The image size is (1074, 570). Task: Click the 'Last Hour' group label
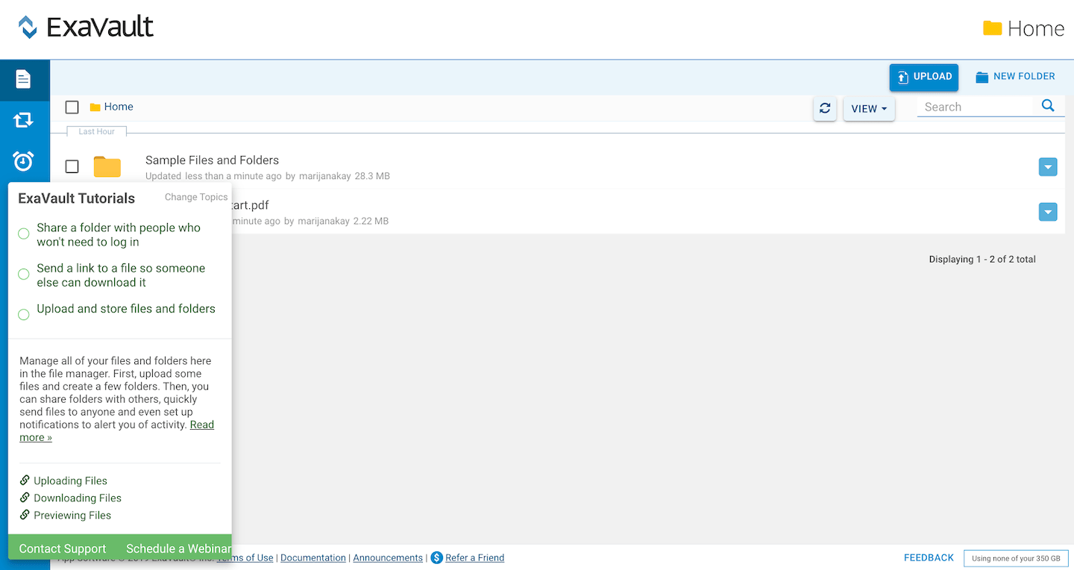click(x=97, y=131)
